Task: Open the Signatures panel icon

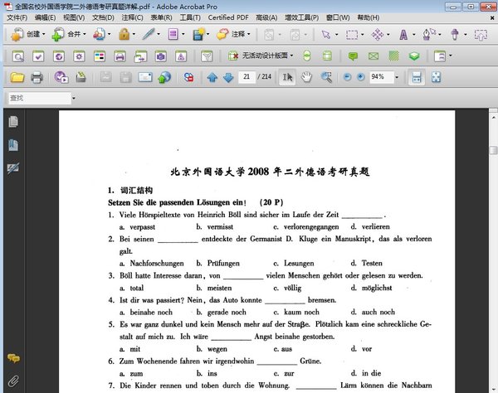Action: coord(13,168)
